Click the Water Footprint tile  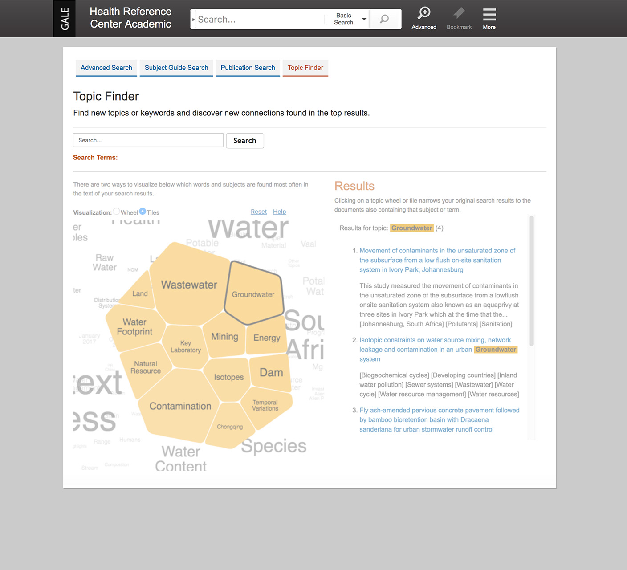pyautogui.click(x=134, y=327)
